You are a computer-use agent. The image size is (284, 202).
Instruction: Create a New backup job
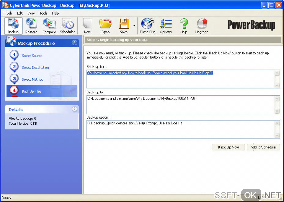pos(87,26)
